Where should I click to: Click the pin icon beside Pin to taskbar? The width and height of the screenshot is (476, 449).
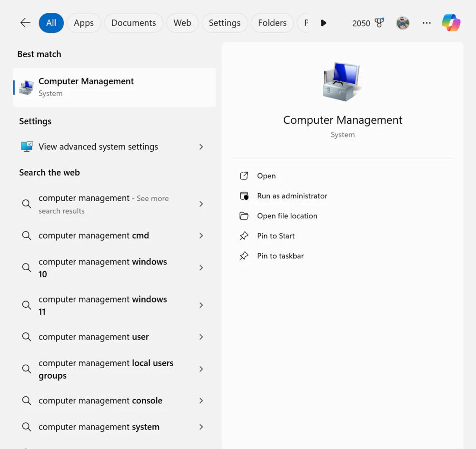pyautogui.click(x=244, y=256)
